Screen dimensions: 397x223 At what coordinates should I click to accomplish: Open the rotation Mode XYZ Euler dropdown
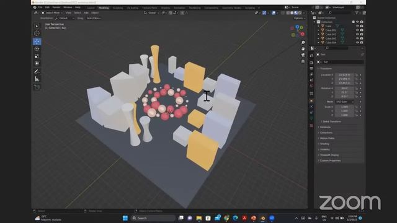pyautogui.click(x=344, y=102)
